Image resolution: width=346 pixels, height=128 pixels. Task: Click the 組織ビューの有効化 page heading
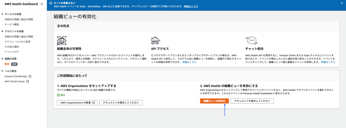75,16
